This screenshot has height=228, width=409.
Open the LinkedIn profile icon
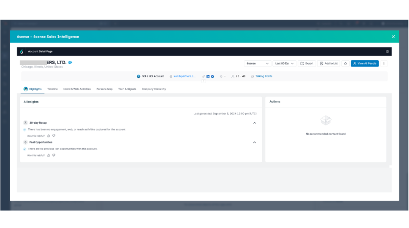coord(208,76)
